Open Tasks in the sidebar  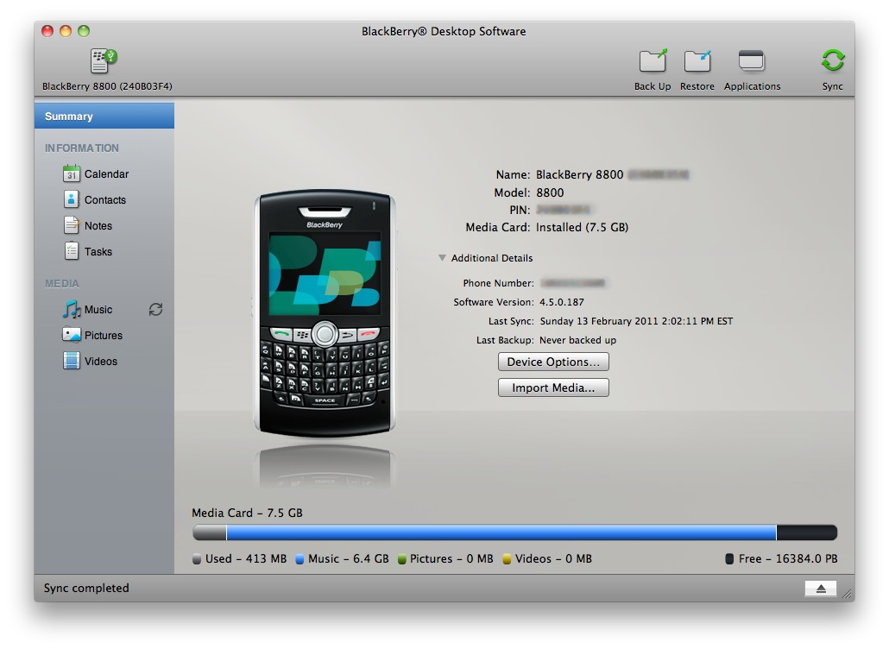88,251
